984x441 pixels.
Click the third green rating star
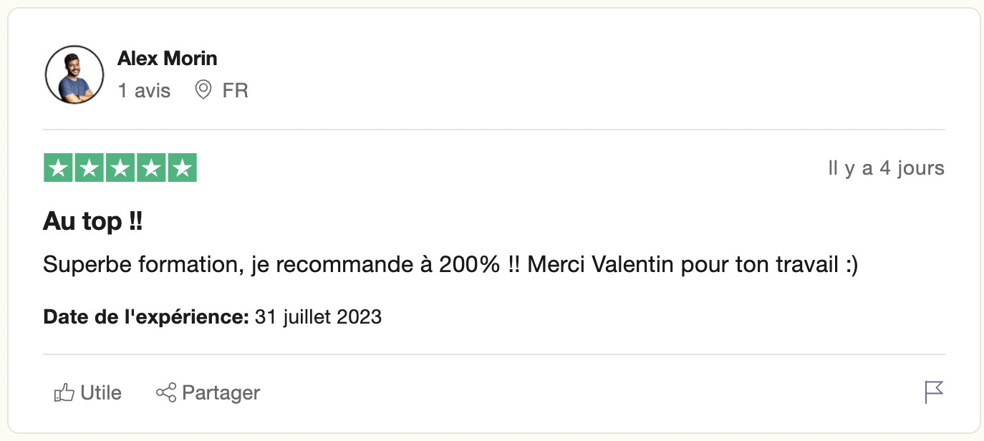[120, 168]
